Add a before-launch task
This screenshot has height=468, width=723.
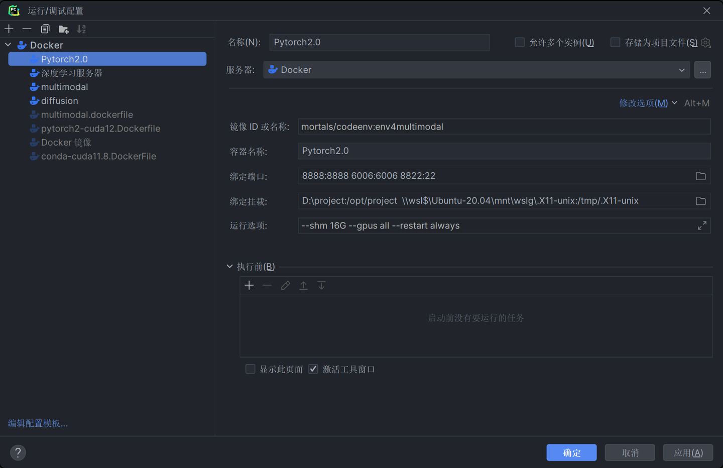249,285
